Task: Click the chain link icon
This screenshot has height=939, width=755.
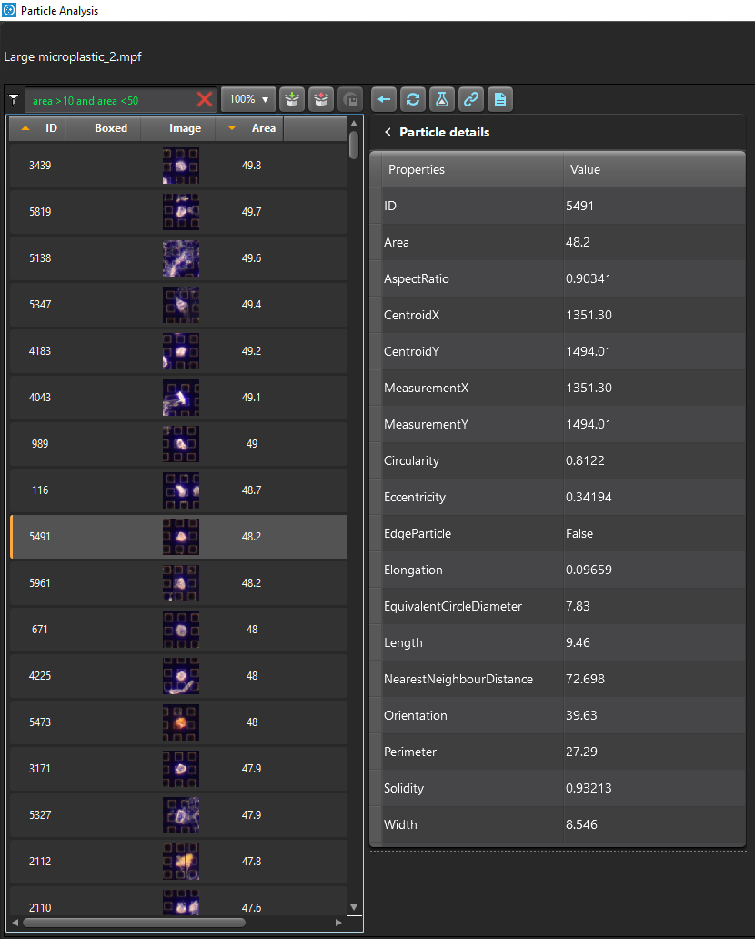Action: 470,99
